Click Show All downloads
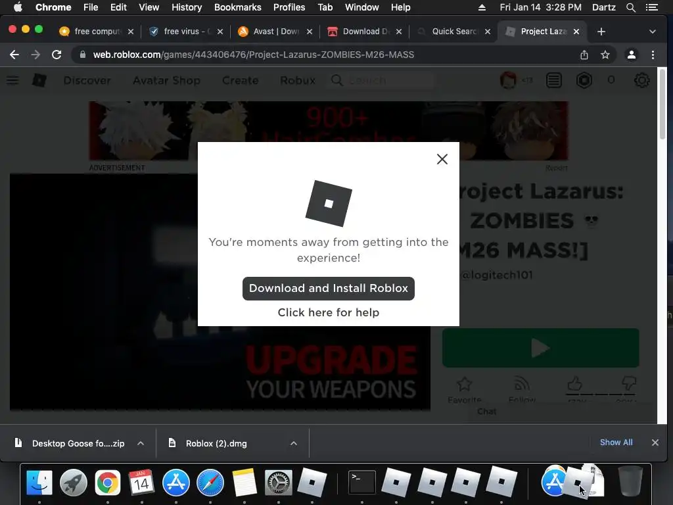 click(616, 443)
